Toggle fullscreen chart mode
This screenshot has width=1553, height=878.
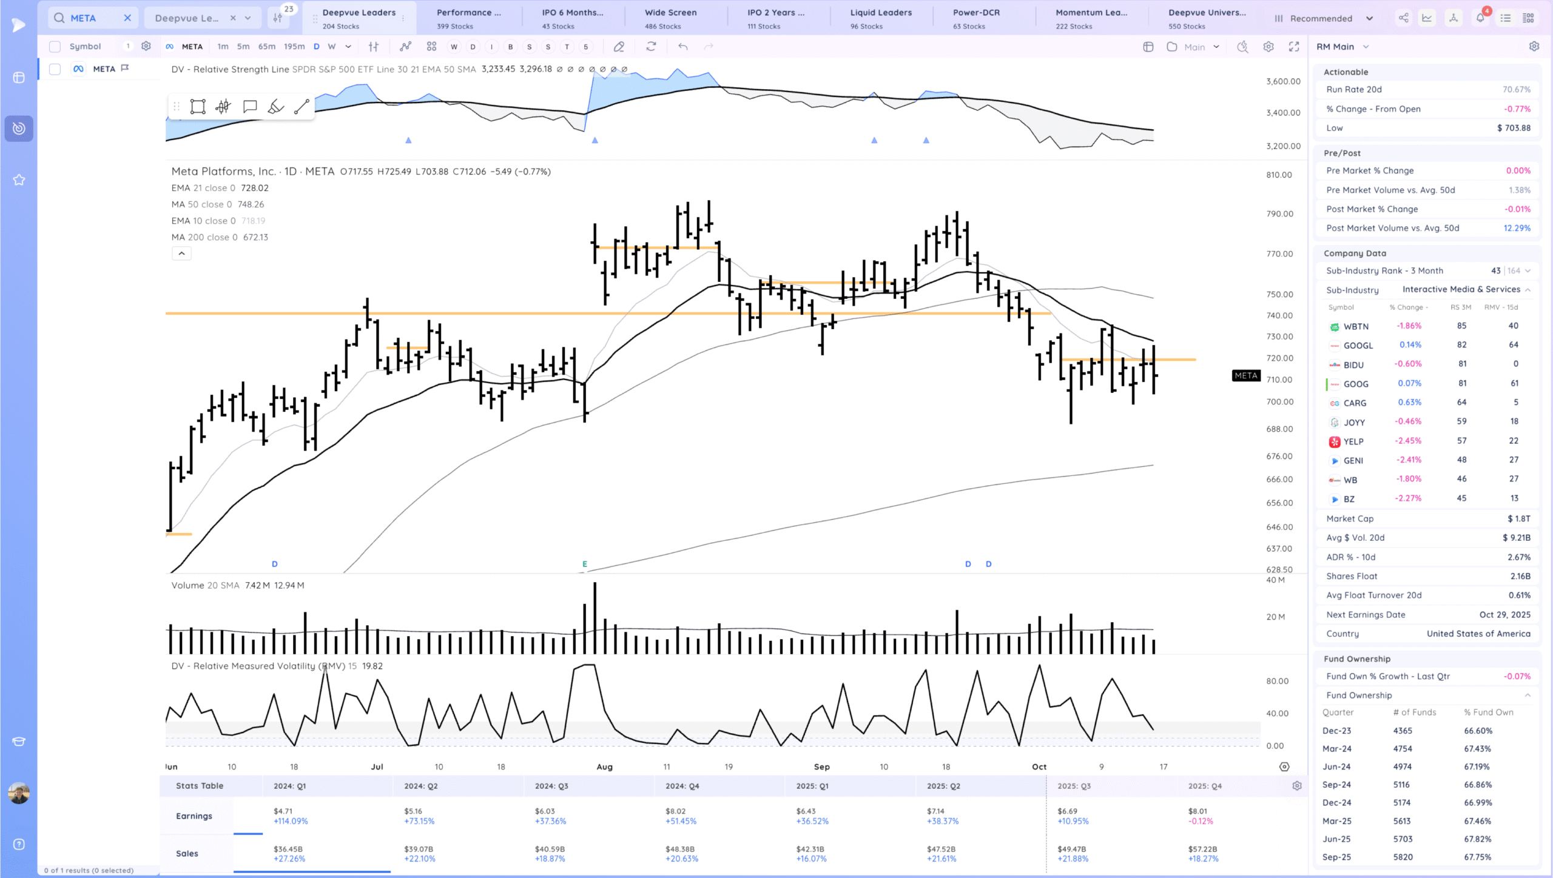1294,47
